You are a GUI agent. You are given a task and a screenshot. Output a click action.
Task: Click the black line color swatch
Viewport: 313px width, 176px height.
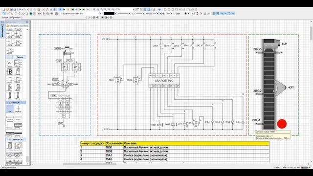click(109, 14)
